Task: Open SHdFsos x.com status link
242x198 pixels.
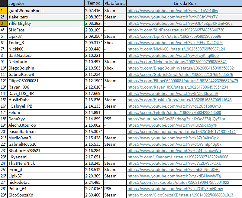Action: pyautogui.click(x=176, y=30)
